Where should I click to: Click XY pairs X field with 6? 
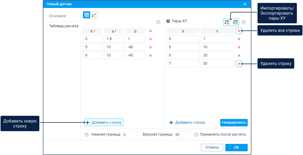183,55
